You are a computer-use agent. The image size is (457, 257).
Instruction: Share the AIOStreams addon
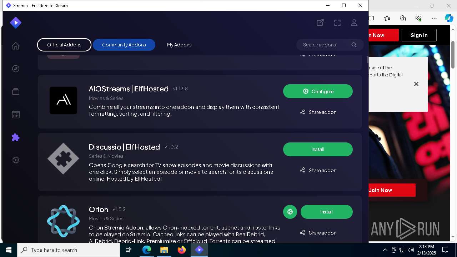318,112
